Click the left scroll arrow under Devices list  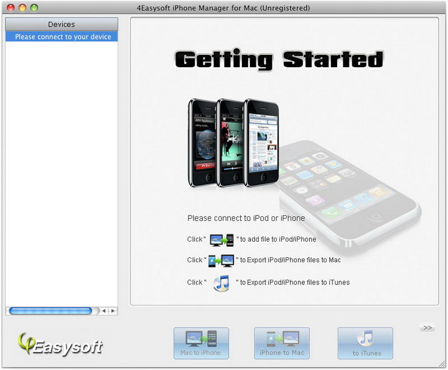[x=104, y=311]
